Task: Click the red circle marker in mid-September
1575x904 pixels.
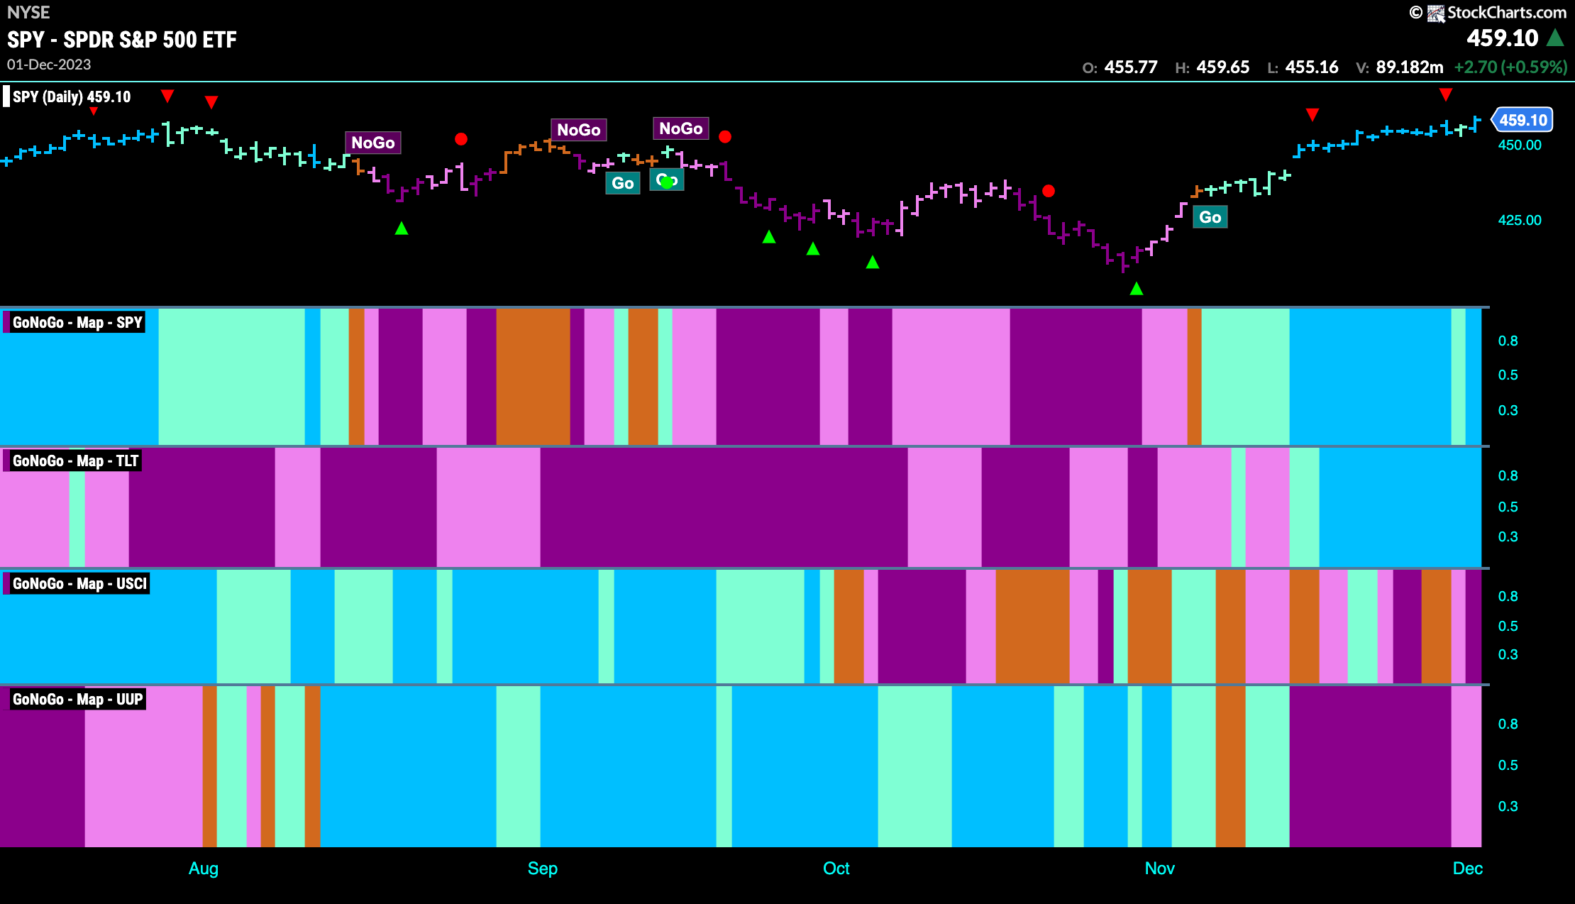Action: 725,136
